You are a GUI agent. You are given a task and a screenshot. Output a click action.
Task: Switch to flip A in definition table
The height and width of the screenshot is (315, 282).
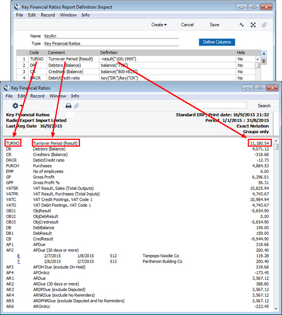click(x=264, y=54)
